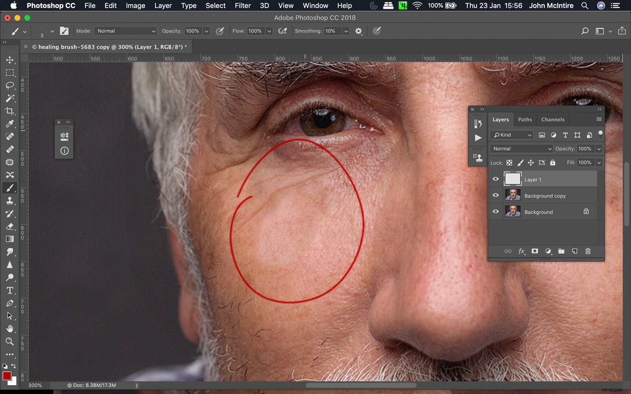Screen dimensions: 631x394
Task: Select the Horizontal Type tool
Action: (10, 290)
